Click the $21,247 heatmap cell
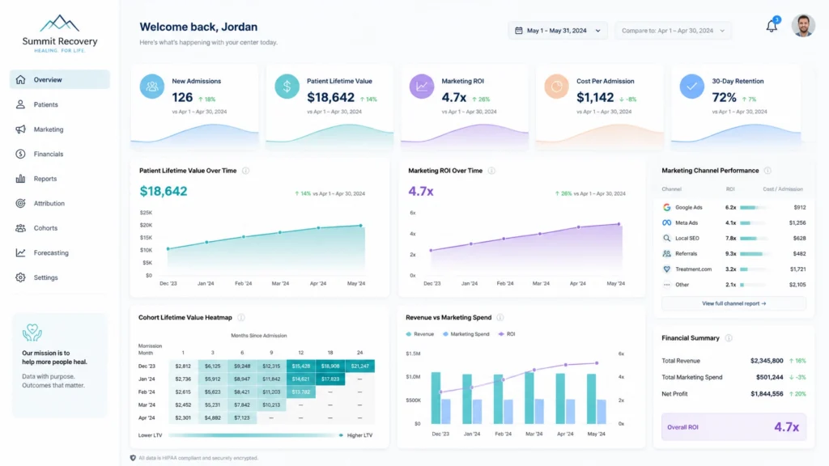The height and width of the screenshot is (466, 829). pos(359,366)
